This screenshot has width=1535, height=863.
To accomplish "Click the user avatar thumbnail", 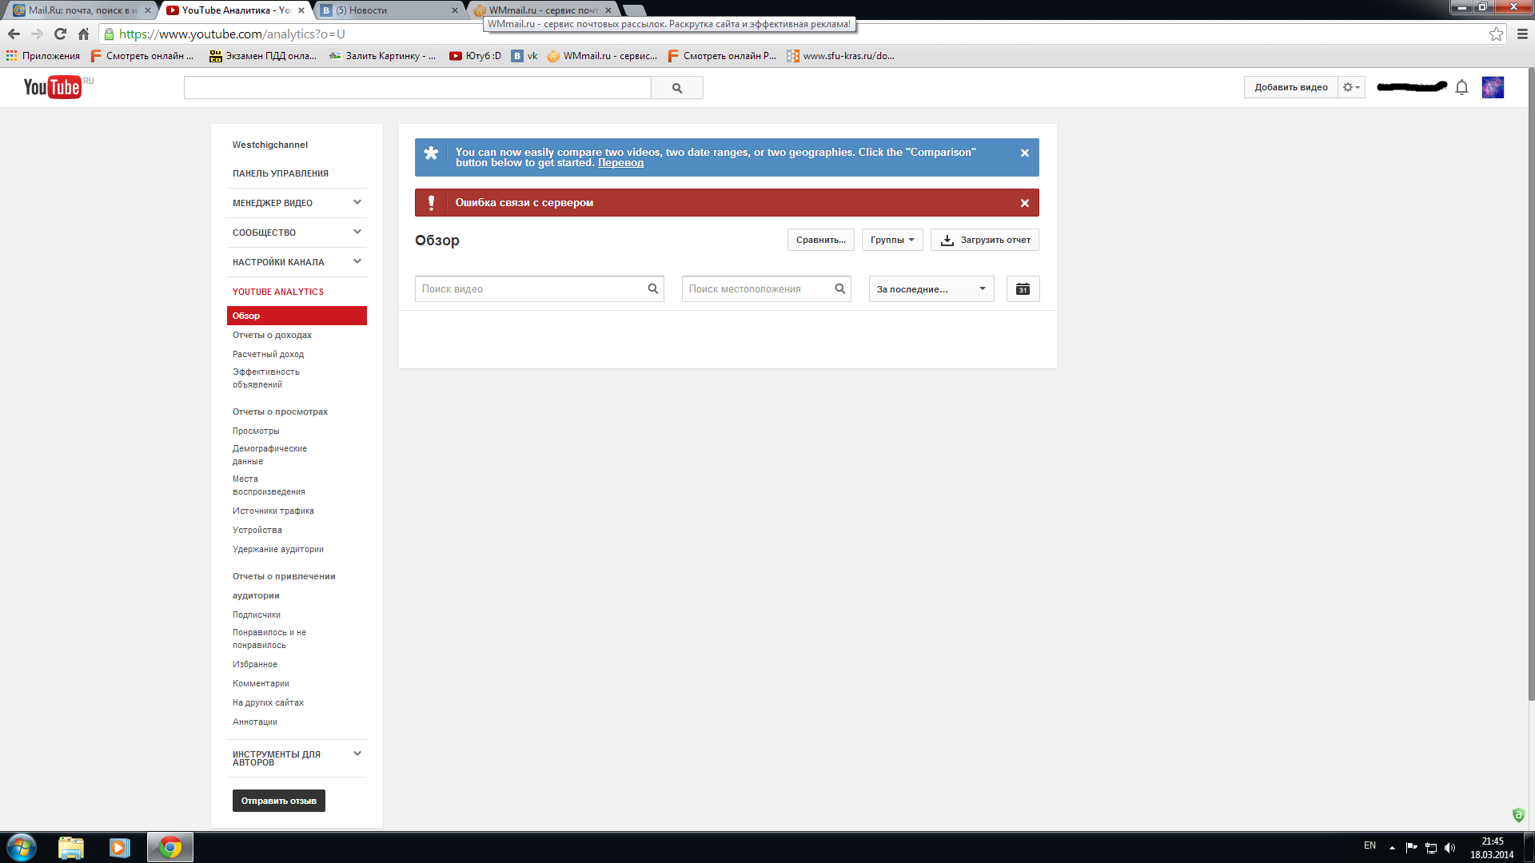I will pyautogui.click(x=1492, y=87).
